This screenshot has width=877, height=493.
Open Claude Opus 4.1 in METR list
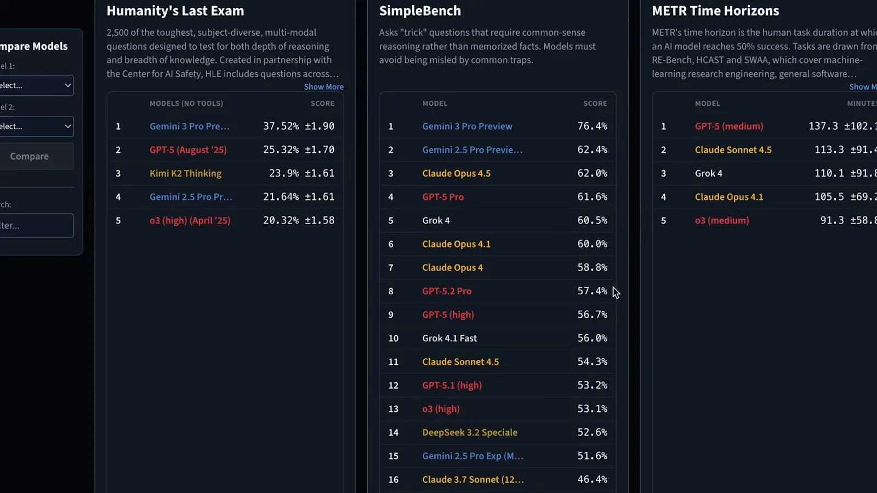pos(729,197)
